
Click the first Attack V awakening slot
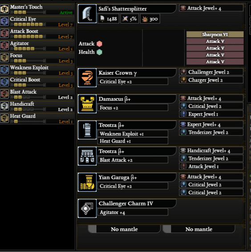click(215, 41)
